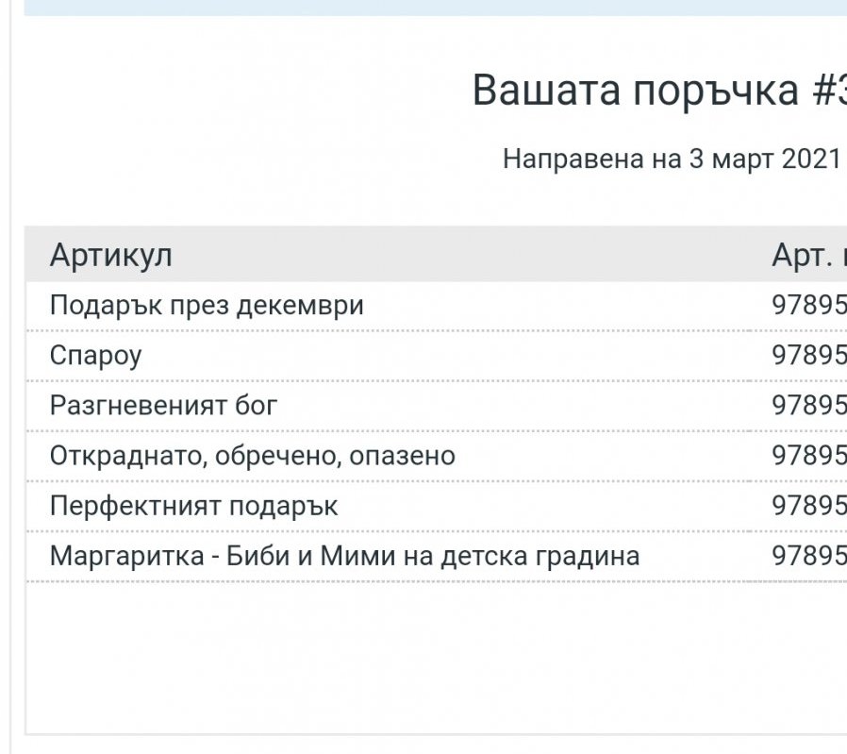Click article number of 'Подарък през декември'
This screenshot has width=847, height=754.
click(x=808, y=306)
